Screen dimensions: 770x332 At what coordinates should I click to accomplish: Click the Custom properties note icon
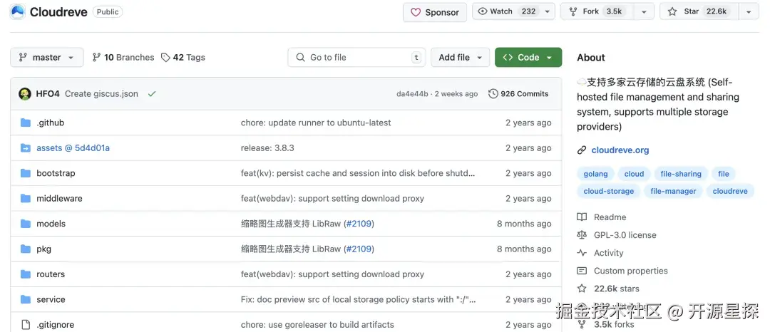pyautogui.click(x=582, y=271)
